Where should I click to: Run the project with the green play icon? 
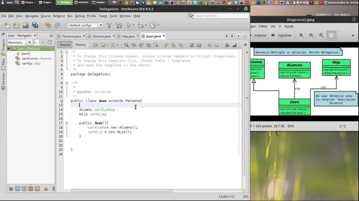(128, 25)
